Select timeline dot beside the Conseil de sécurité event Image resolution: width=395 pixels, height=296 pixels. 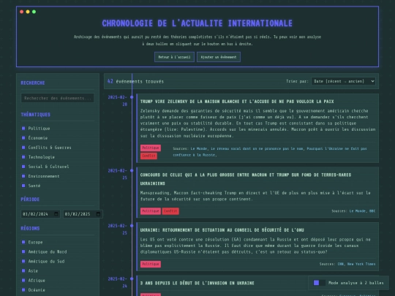[132, 226]
